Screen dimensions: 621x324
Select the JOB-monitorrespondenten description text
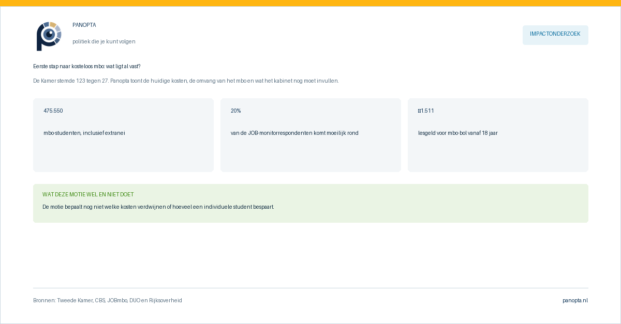[x=294, y=133]
